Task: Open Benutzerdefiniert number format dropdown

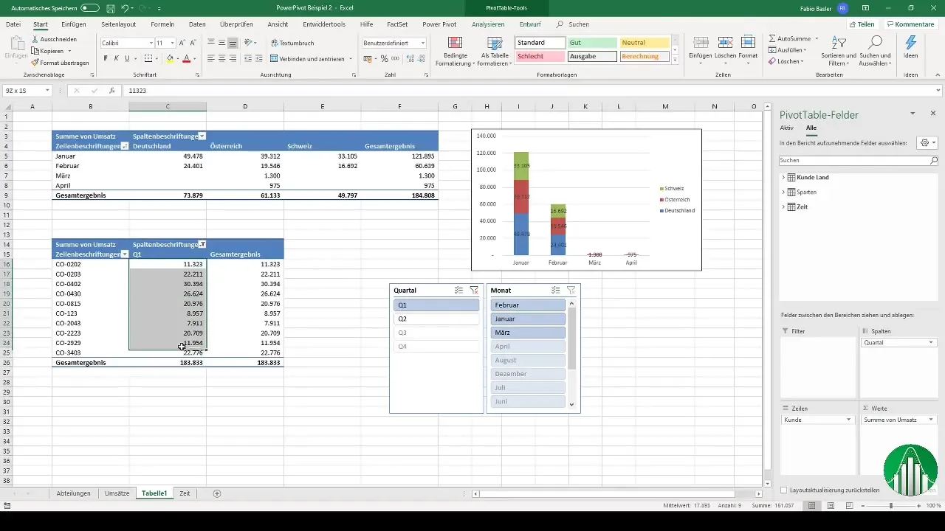Action: click(423, 43)
